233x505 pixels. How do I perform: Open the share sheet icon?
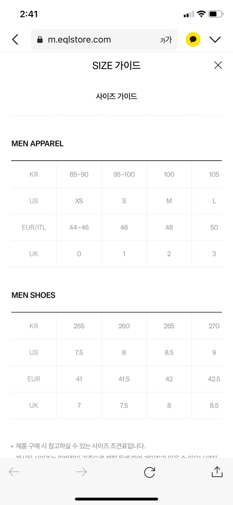(217, 472)
